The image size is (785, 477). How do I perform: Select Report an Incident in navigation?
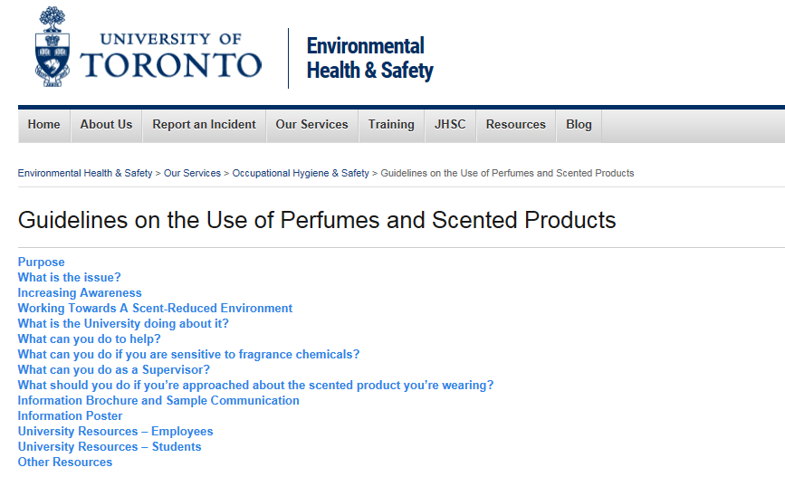point(204,125)
